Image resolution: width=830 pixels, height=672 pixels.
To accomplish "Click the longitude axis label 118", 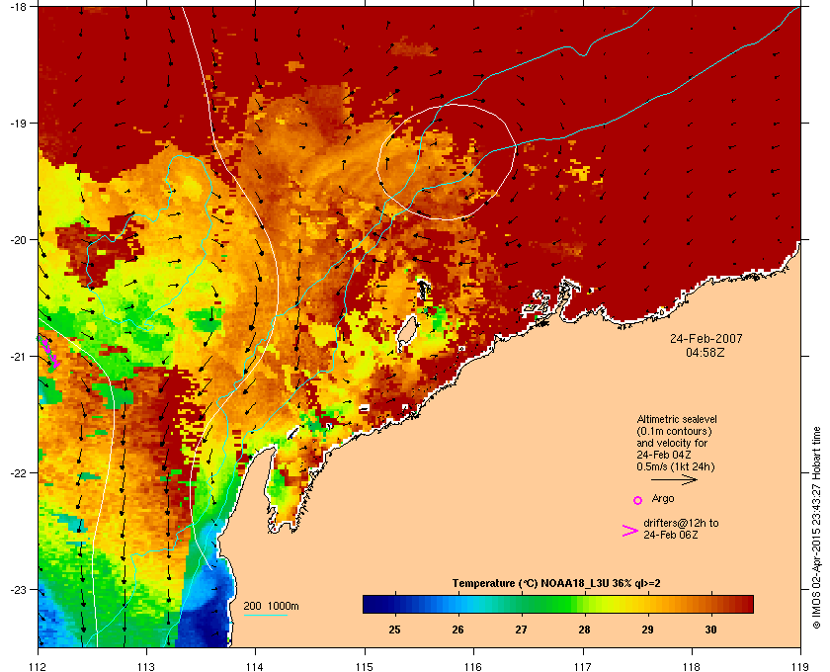I will click(x=692, y=667).
